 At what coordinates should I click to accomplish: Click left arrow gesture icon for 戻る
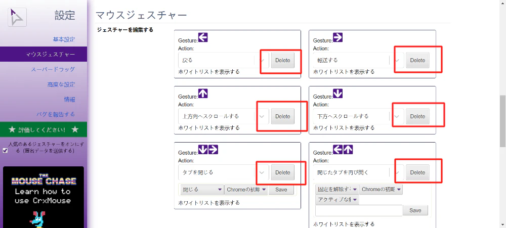click(x=203, y=38)
